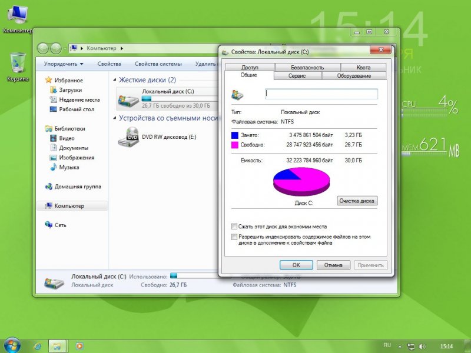Click the OK button
Screen dimensions: 471x353
[296, 265]
